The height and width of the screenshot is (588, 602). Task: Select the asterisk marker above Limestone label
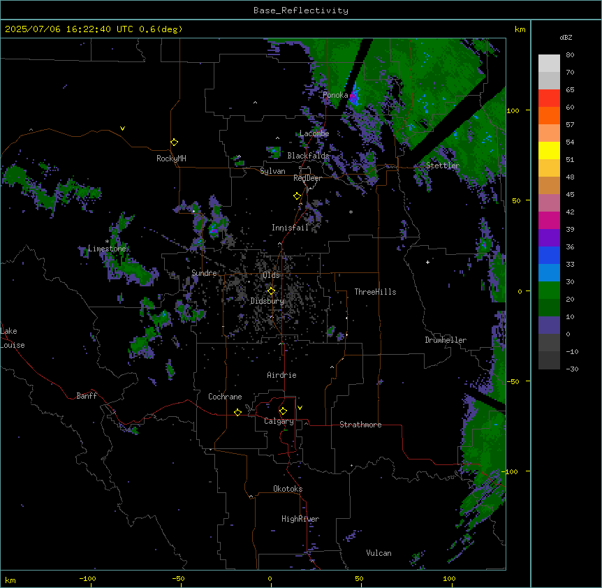pyautogui.click(x=107, y=242)
